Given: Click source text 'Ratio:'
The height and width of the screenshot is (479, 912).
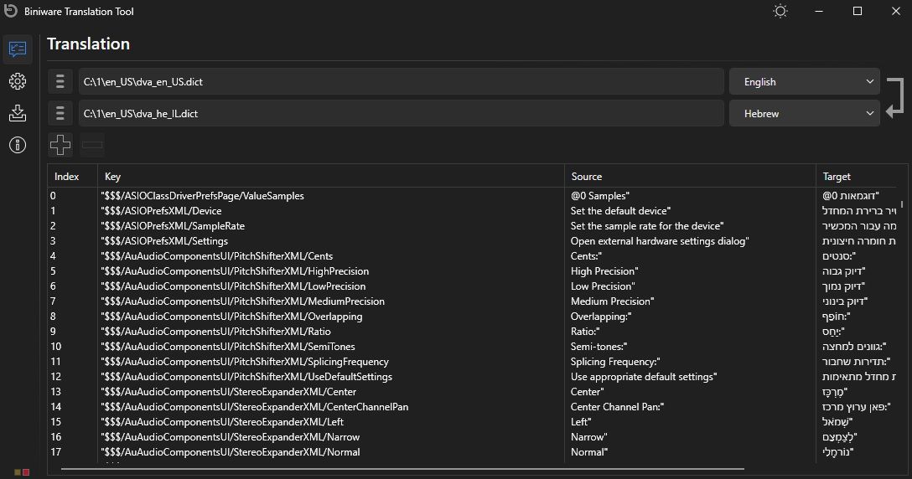Looking at the screenshot, I should click(x=585, y=332).
